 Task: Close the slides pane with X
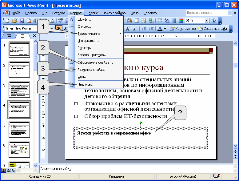[x=34, y=35]
